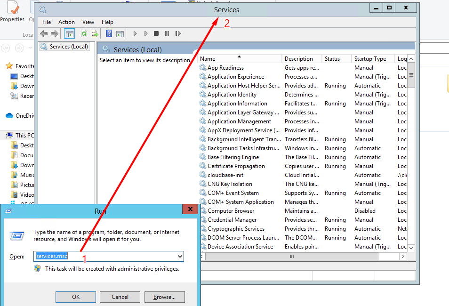The image size is (449, 306).
Task: Open Help via blue question mark icon
Action: (x=109, y=33)
